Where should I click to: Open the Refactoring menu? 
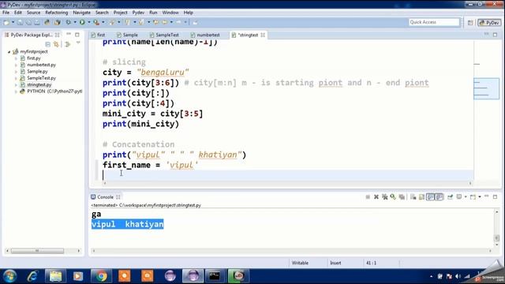(57, 13)
